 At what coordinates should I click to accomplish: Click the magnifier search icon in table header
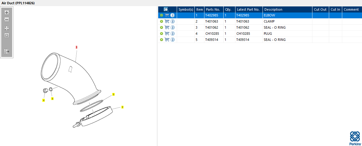[166, 9]
